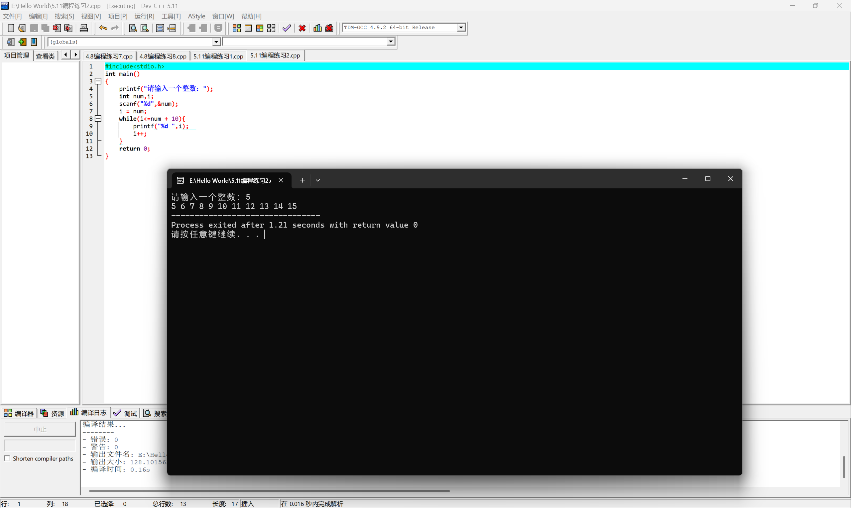Click the Find magnifier toolbar icon
Screen dimensions: 851x508
133,28
